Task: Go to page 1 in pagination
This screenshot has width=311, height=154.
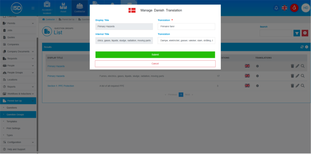Action: (x=181, y=95)
